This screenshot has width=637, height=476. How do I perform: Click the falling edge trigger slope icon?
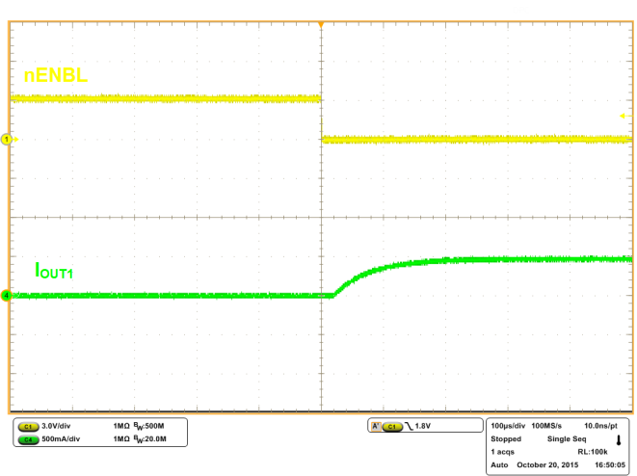(408, 425)
